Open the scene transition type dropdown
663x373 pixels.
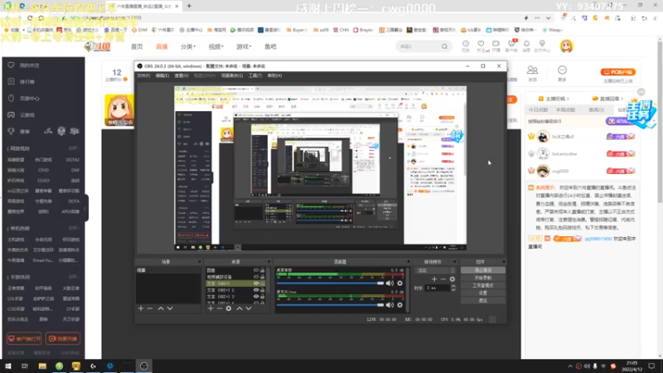(436, 271)
